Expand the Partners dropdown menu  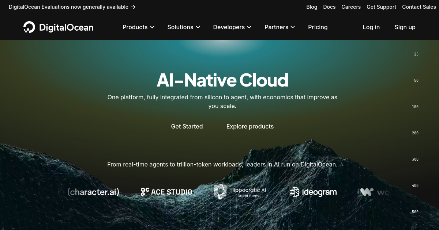[x=280, y=27]
